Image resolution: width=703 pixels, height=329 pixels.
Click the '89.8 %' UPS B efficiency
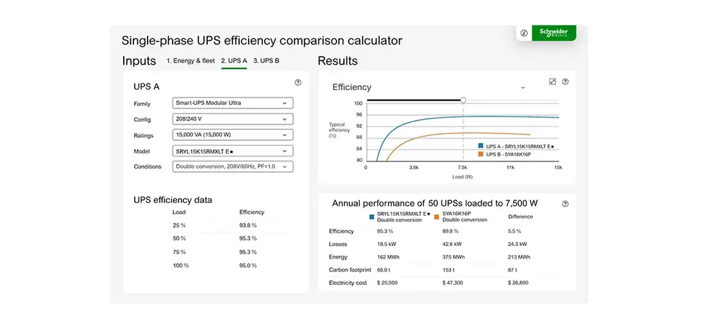coord(450,232)
